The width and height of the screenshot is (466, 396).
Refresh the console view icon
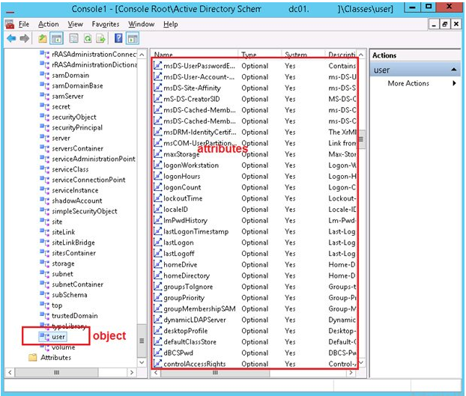point(88,38)
